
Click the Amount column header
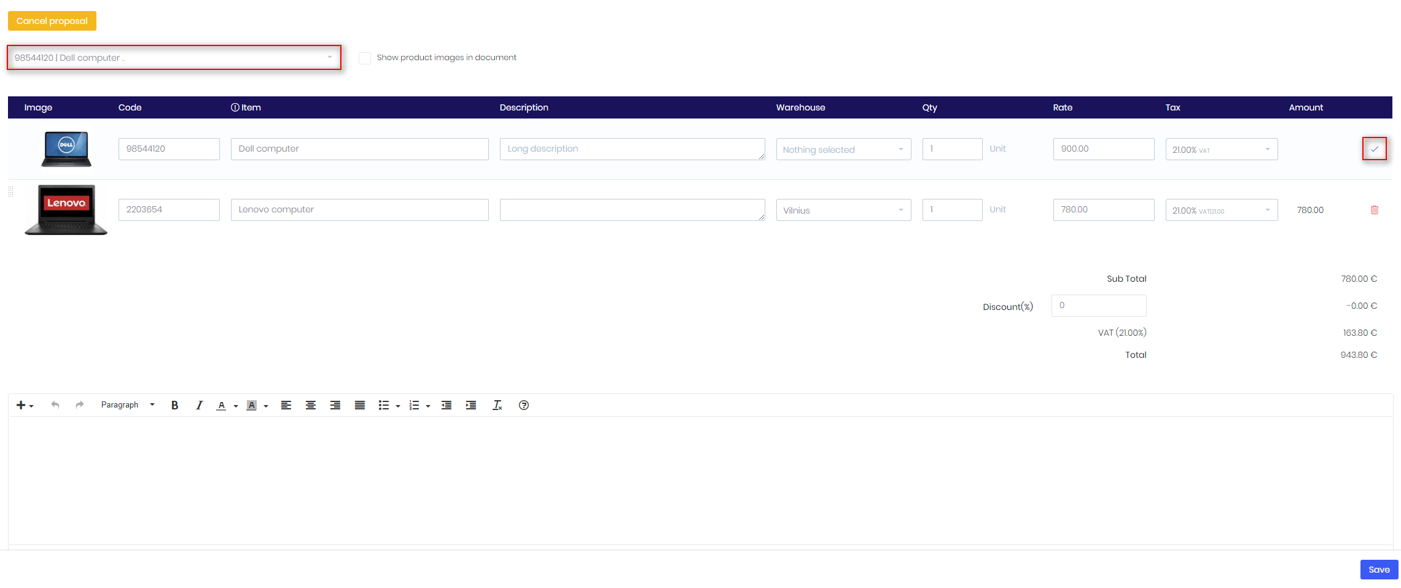[1306, 107]
